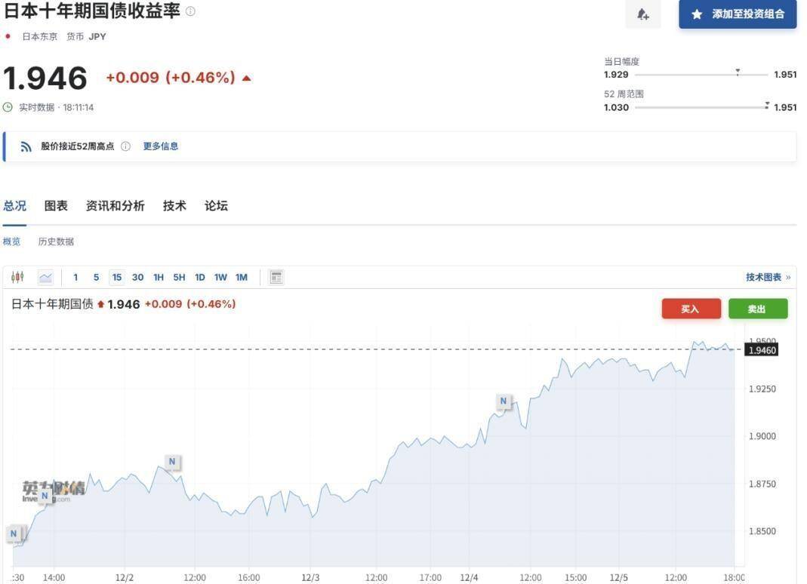Click the green 卖出 button

pos(758,309)
